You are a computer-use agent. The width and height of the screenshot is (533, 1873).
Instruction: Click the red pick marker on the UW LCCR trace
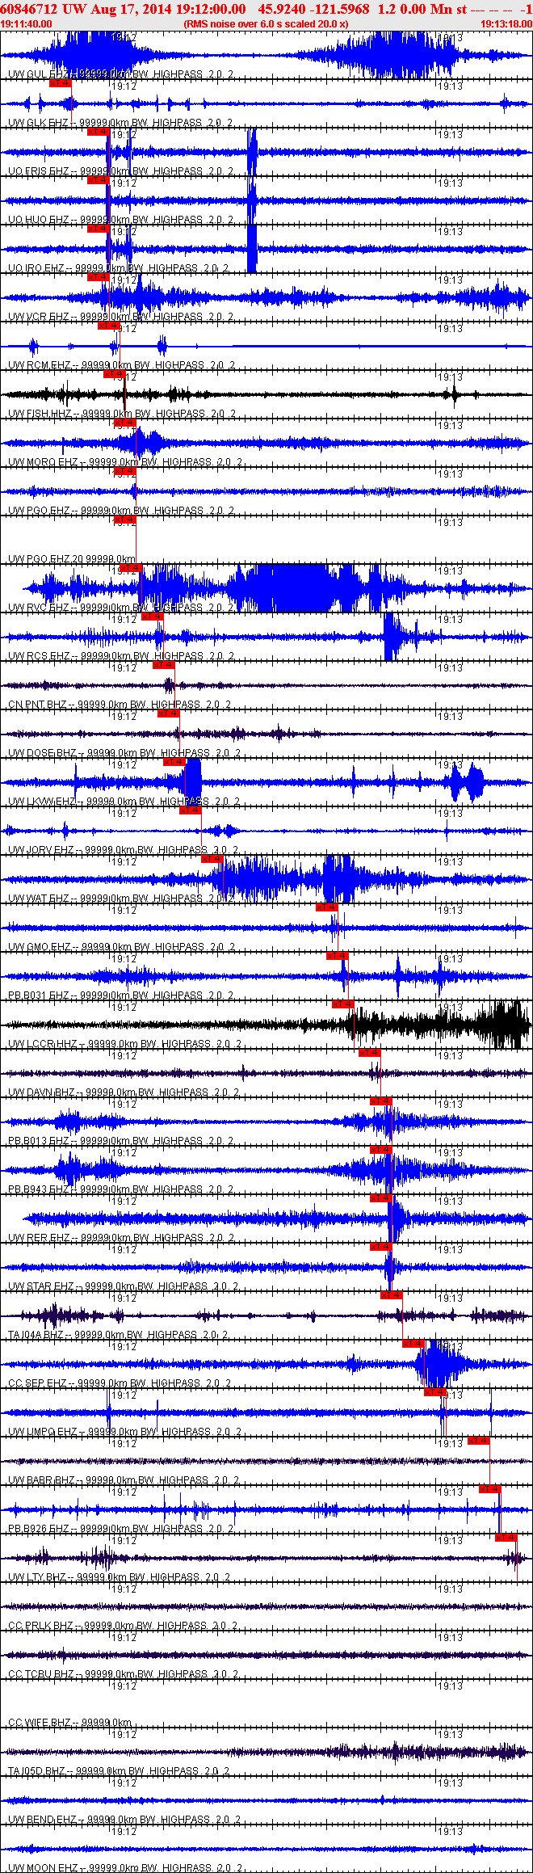(343, 1004)
